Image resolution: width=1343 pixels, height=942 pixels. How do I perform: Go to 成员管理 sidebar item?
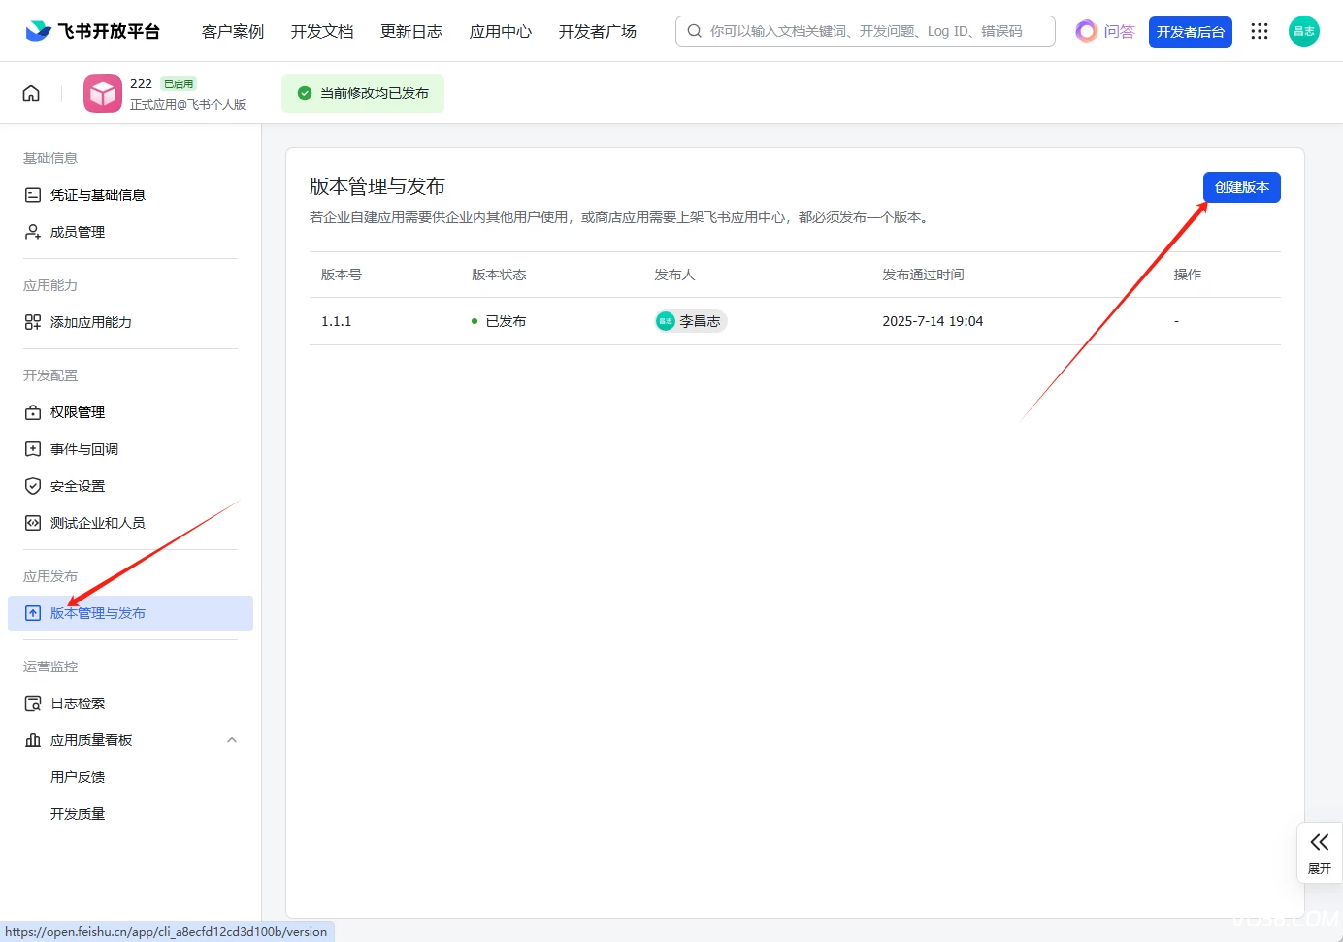[78, 232]
